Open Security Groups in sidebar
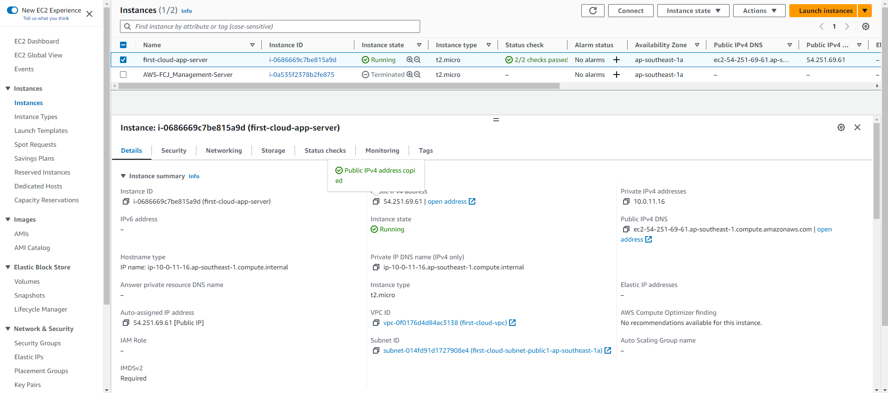The image size is (888, 393). pos(38,343)
